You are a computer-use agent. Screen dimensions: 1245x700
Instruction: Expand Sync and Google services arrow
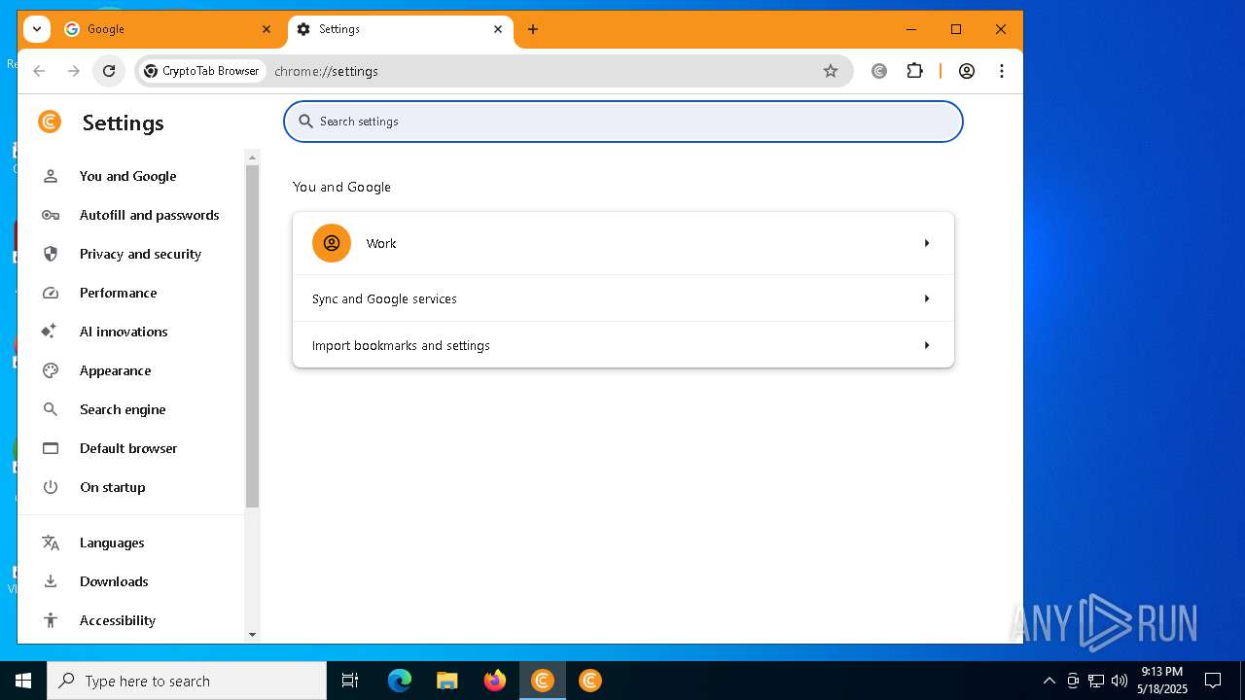pos(927,298)
